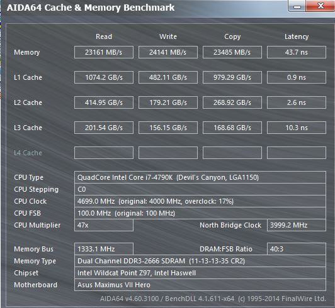Screen dimensions: 335x308
Task: Click the empty L4 Cache write field
Action: 168,153
